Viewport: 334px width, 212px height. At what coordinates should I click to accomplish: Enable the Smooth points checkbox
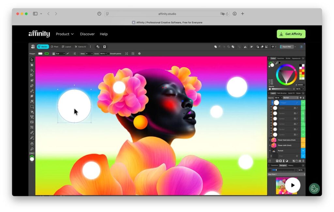point(109,53)
